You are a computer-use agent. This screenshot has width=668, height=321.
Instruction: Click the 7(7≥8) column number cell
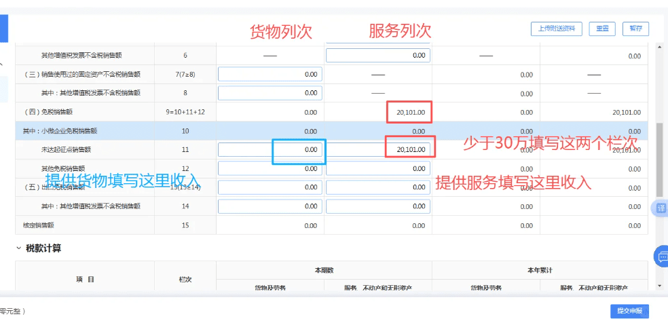(x=185, y=75)
